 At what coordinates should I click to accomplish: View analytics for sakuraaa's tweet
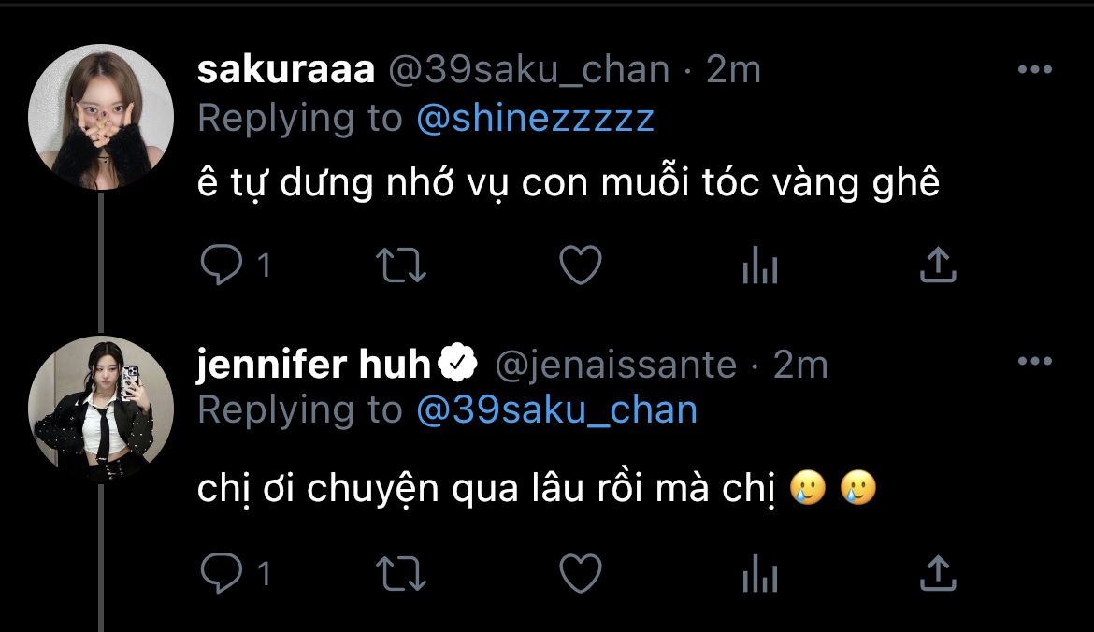(759, 267)
